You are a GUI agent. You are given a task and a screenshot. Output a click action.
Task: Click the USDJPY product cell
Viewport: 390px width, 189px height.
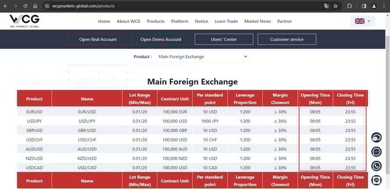click(34, 121)
